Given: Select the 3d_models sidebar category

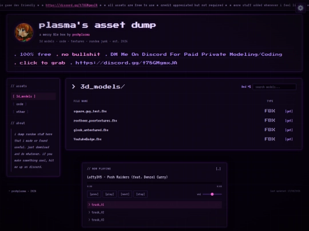Looking at the screenshot, I should [33, 96].
